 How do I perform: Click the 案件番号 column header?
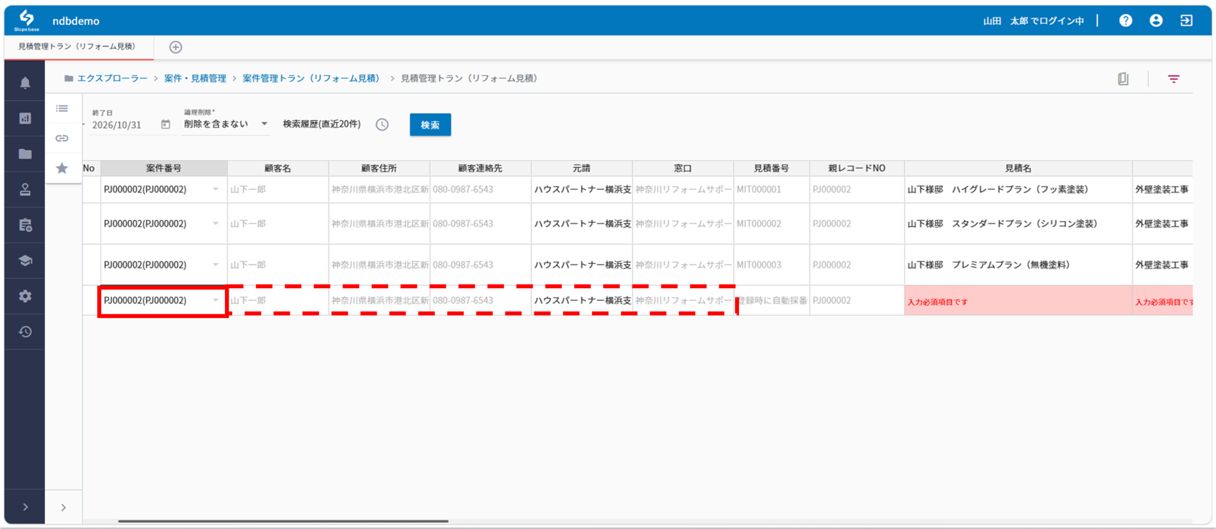164,168
